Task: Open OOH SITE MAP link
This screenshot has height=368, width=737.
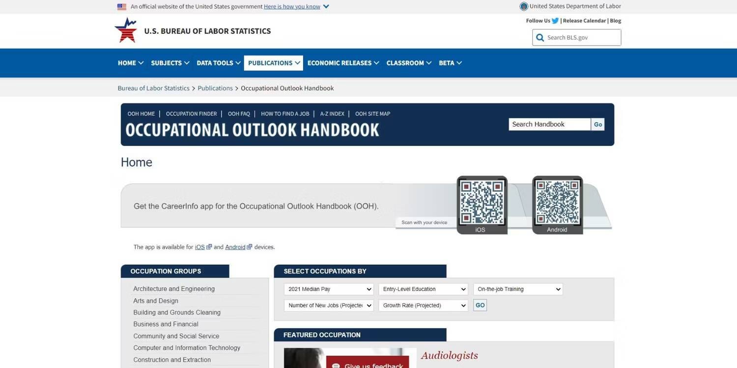Action: (372, 114)
